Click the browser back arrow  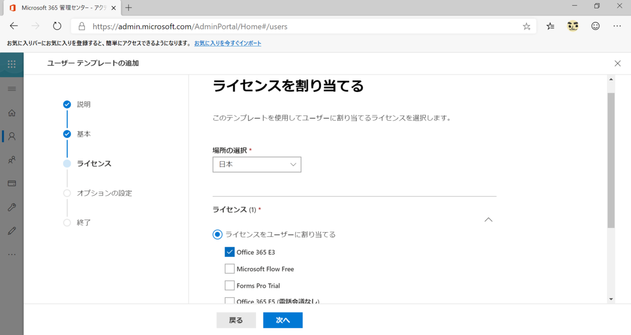coord(14,26)
